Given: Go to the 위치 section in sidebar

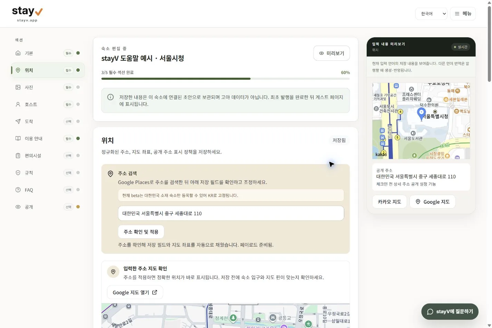Looking at the screenshot, I should pyautogui.click(x=48, y=70).
